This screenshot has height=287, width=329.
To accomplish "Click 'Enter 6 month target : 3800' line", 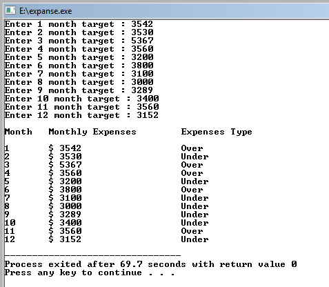I will [x=79, y=66].
